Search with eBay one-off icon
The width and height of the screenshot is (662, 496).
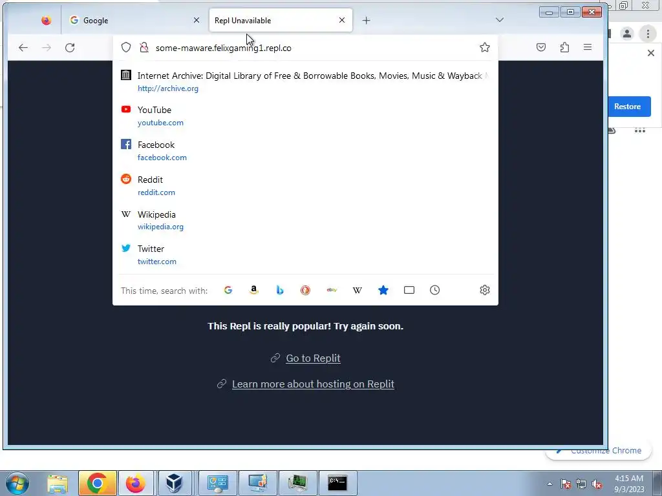[332, 290]
